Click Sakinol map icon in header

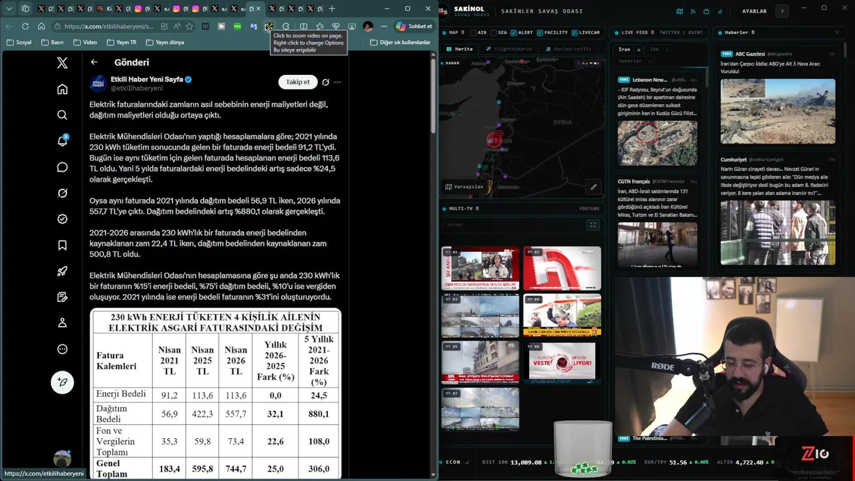coord(679,11)
